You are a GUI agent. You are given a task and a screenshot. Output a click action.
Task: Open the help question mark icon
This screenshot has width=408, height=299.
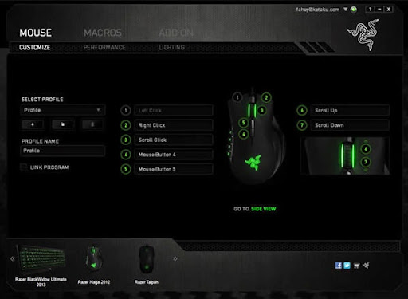tap(370, 10)
